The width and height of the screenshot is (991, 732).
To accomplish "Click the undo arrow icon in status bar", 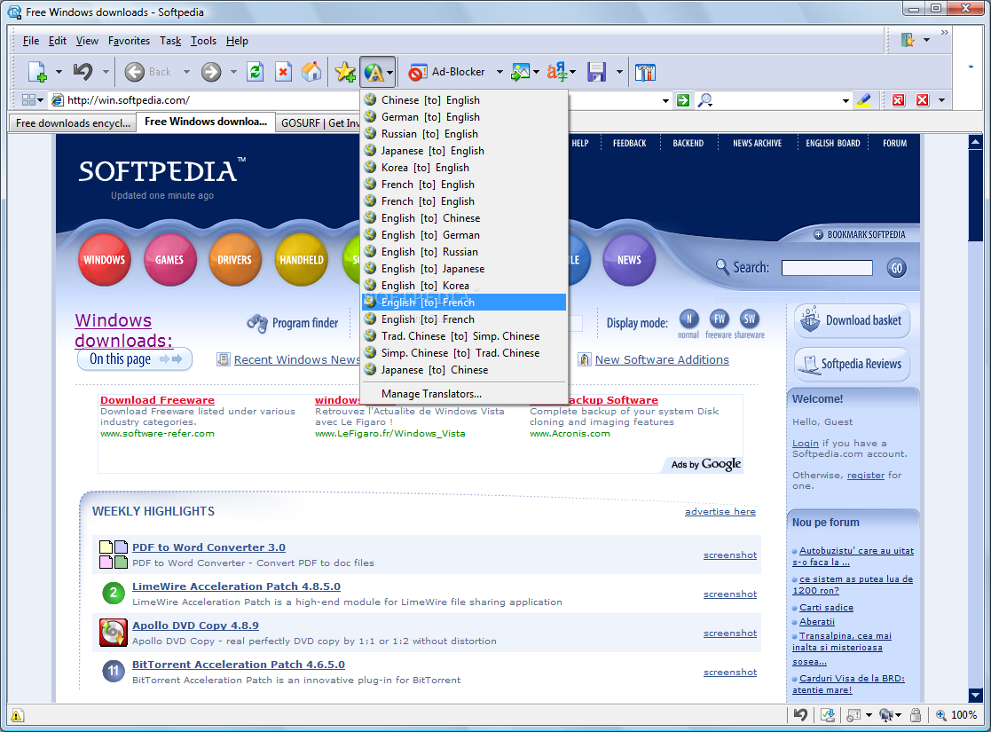I will 801,715.
